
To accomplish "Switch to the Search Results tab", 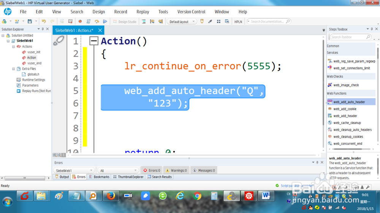I will [160, 177].
